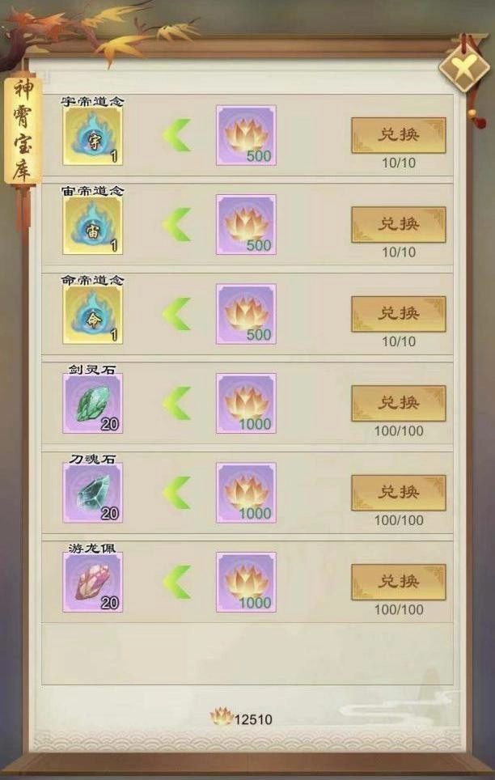Exchange lotus for 命帝道念
Viewport: 495px width, 780px height.
399,314
